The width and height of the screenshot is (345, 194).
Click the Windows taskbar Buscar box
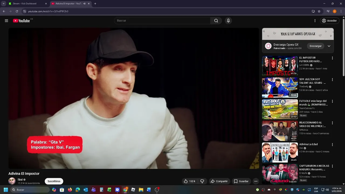(30, 190)
